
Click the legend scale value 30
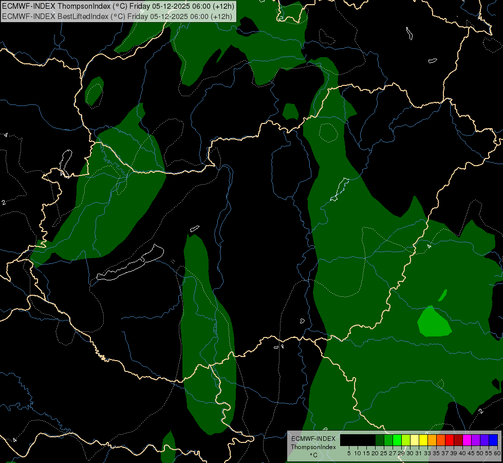click(x=410, y=453)
